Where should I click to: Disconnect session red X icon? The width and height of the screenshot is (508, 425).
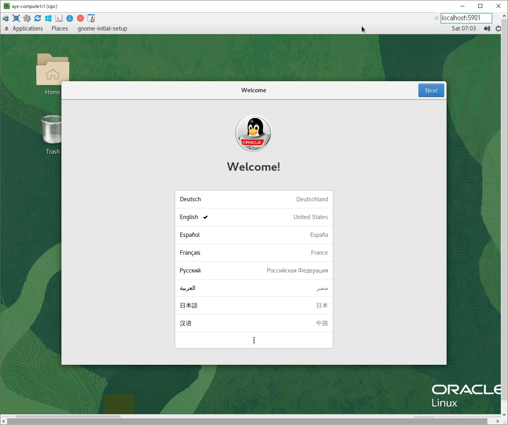coord(80,18)
